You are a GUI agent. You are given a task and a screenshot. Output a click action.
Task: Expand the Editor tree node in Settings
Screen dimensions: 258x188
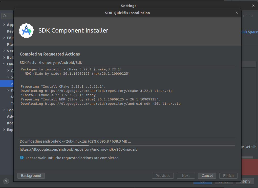(4, 38)
